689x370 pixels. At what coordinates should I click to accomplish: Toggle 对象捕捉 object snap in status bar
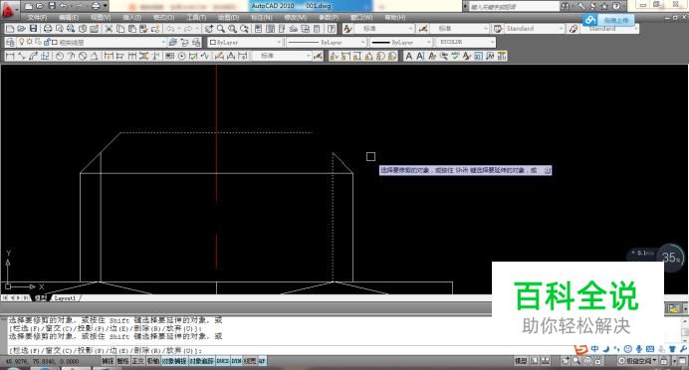pyautogui.click(x=174, y=361)
